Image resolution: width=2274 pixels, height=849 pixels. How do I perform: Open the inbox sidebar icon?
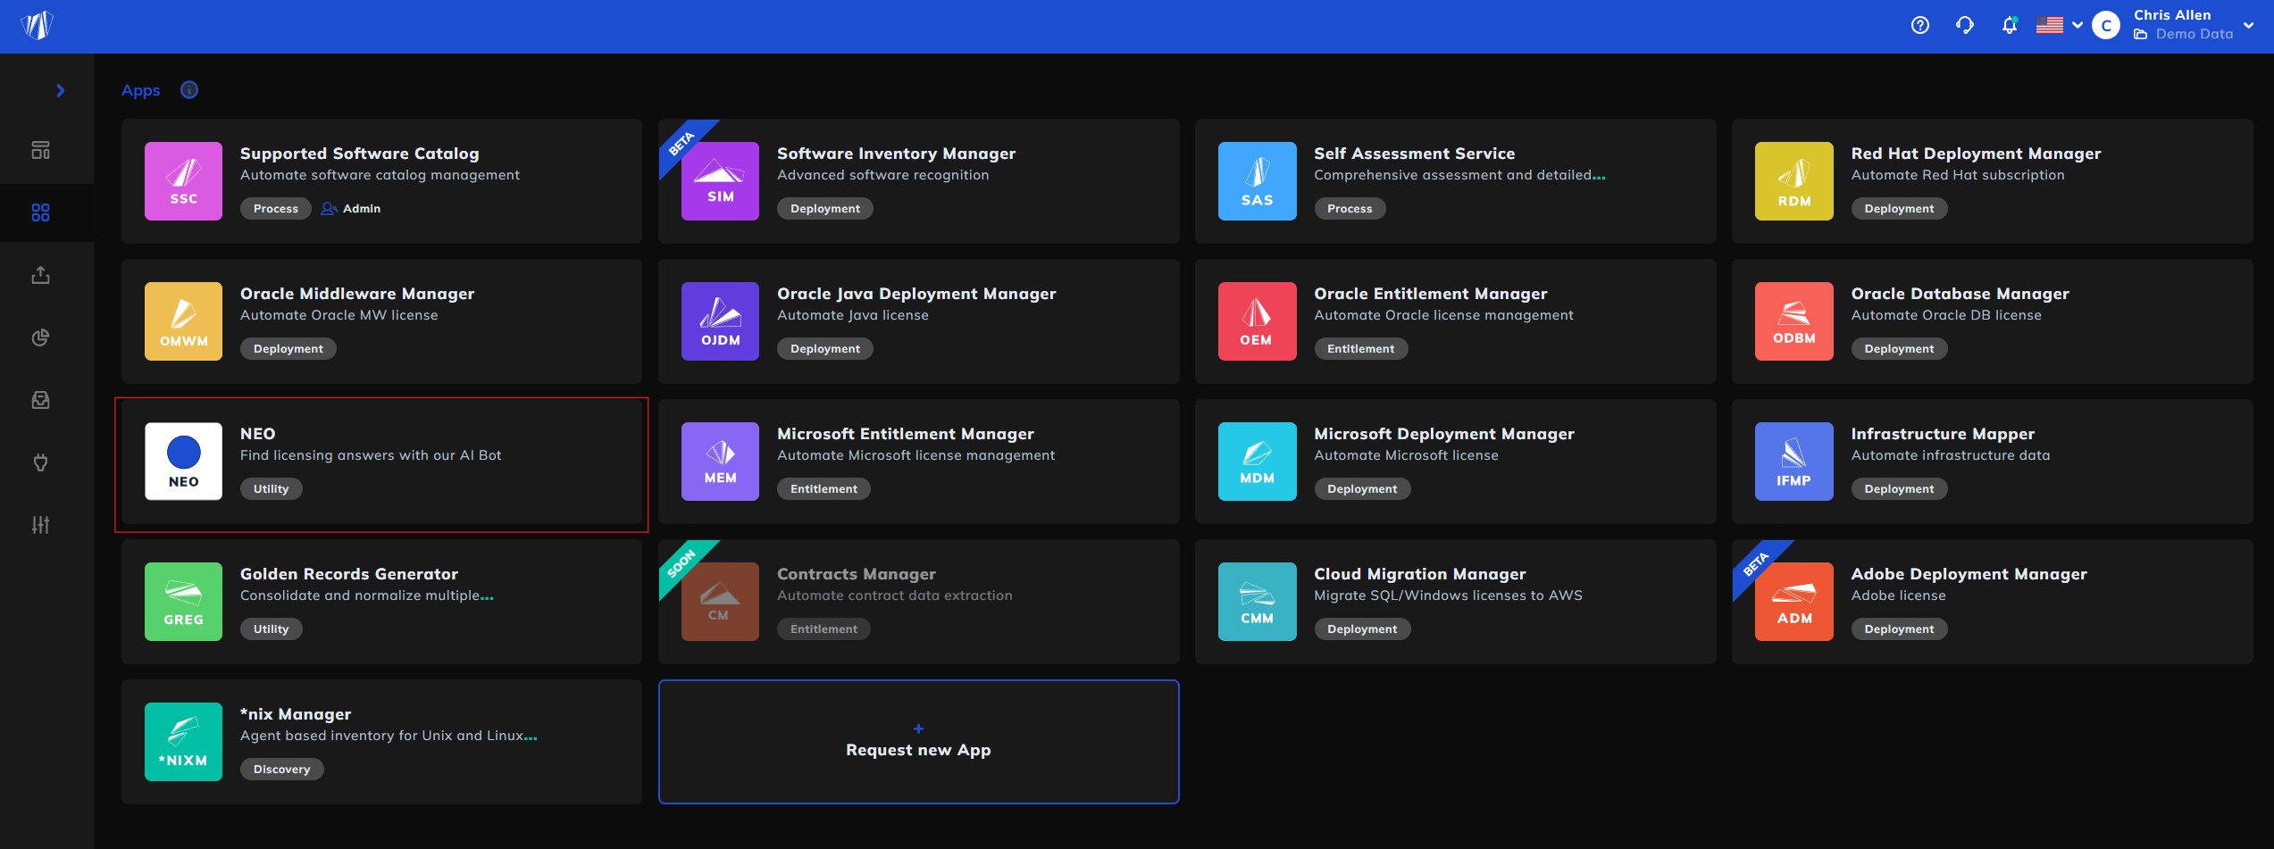click(40, 400)
